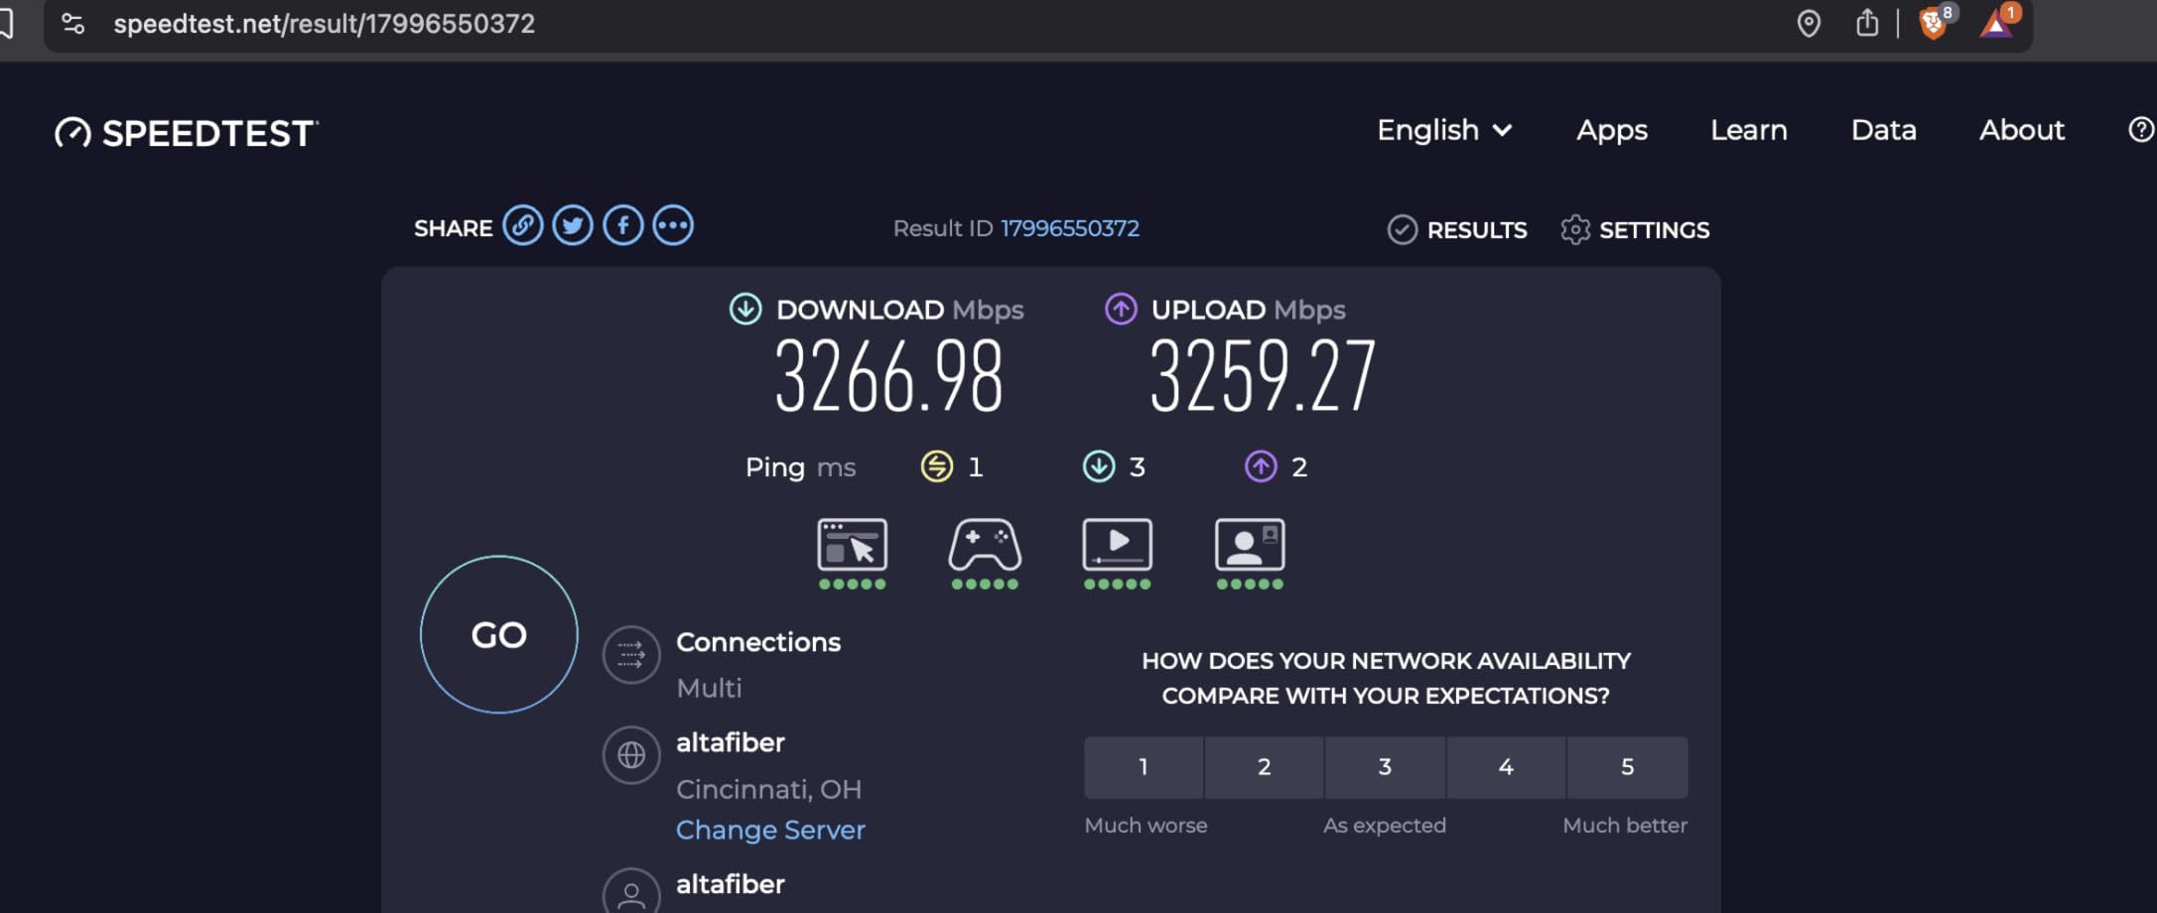Click the user profile icon beside altafiber
This screenshot has height=913, width=2157.
631,893
